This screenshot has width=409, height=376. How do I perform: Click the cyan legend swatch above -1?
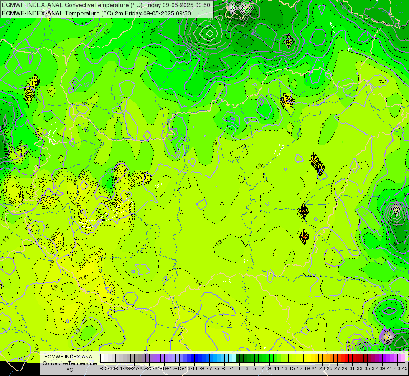click(x=230, y=358)
